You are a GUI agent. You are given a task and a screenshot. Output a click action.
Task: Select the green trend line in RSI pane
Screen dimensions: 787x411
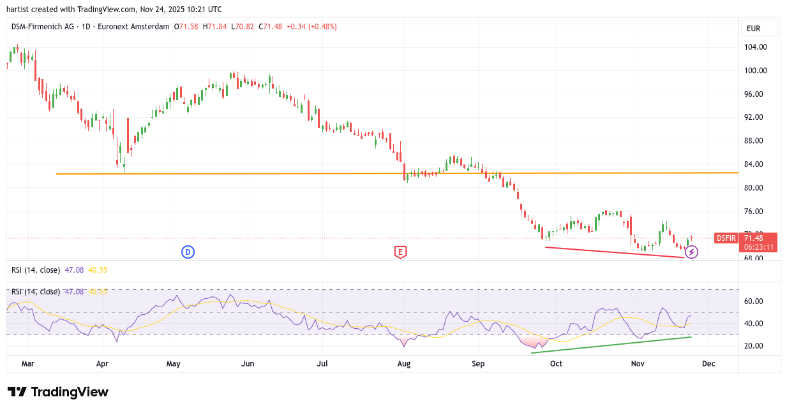tap(611, 345)
